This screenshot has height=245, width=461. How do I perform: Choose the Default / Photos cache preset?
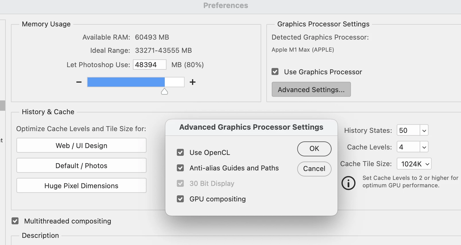[82, 166]
